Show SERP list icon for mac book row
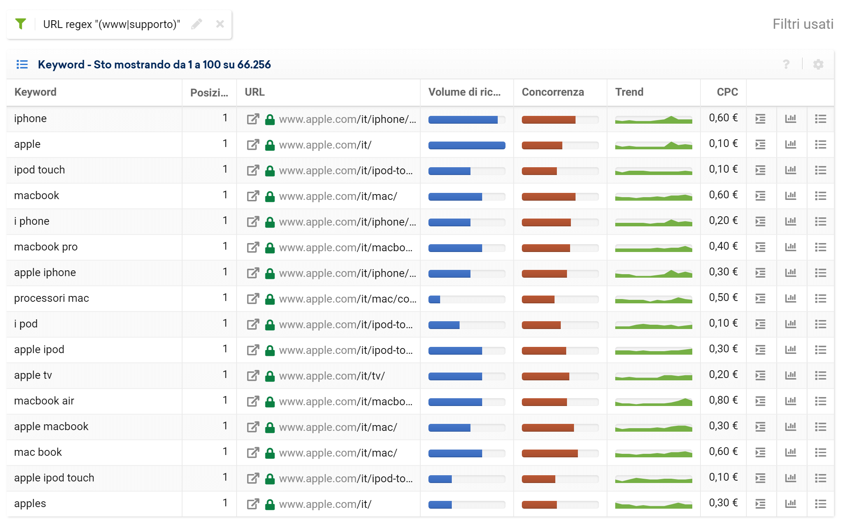Viewport: 846px width, 525px height. [760, 453]
